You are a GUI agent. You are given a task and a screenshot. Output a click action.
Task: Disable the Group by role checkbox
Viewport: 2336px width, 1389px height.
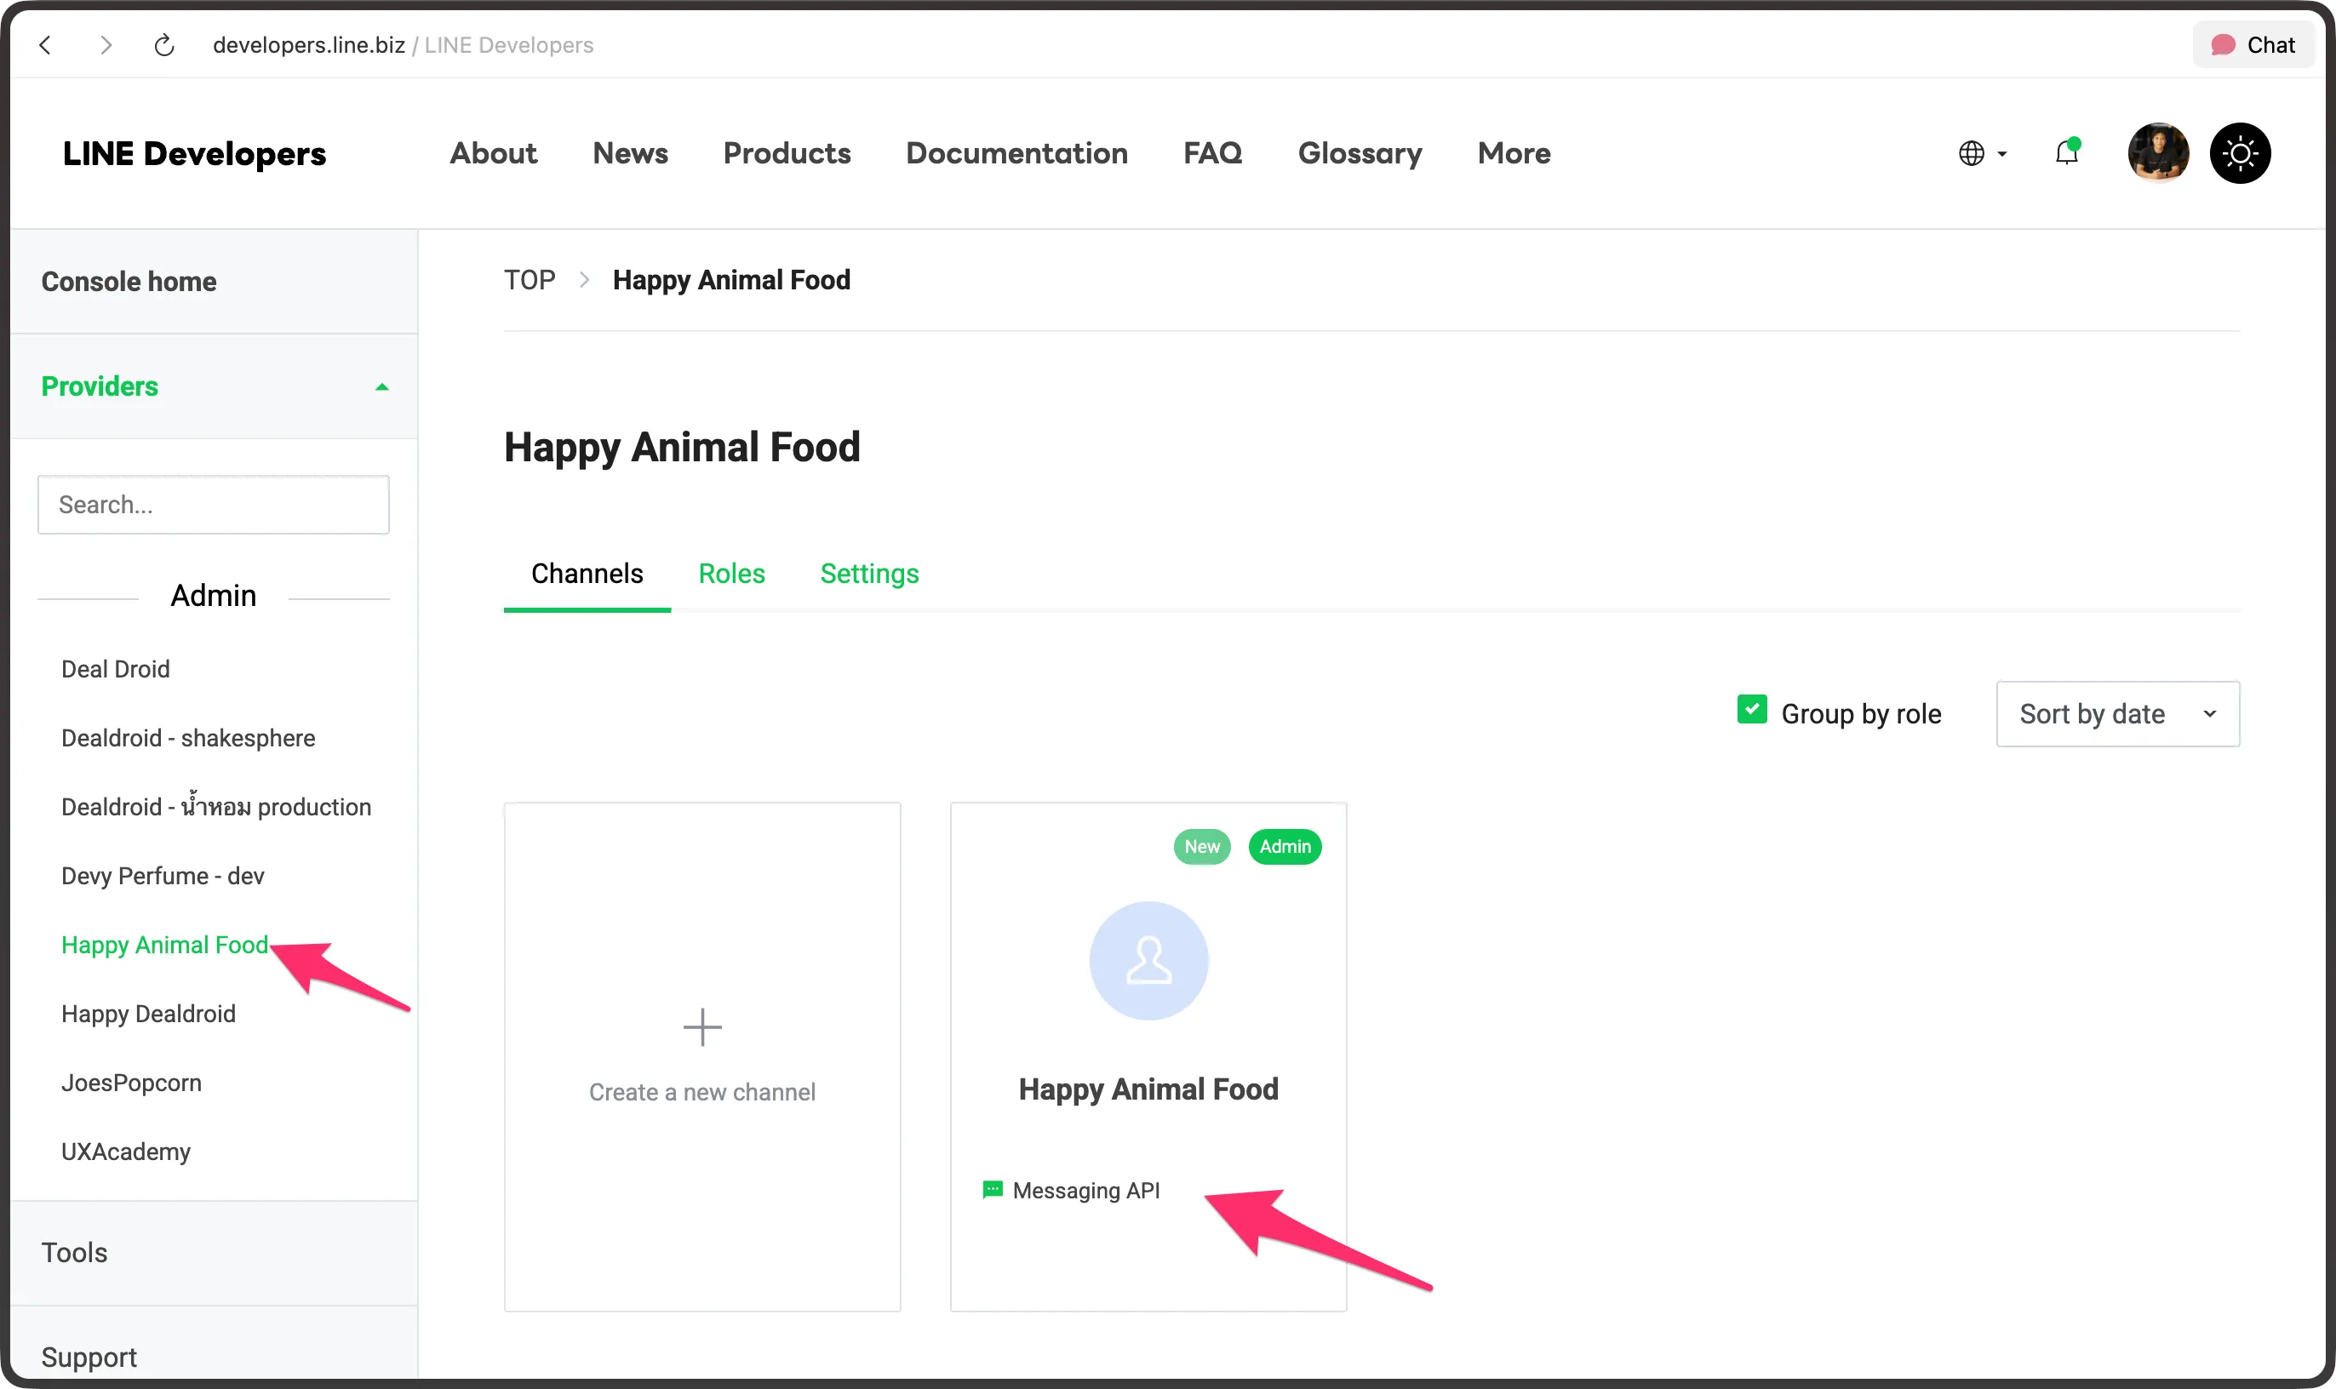(x=1751, y=711)
